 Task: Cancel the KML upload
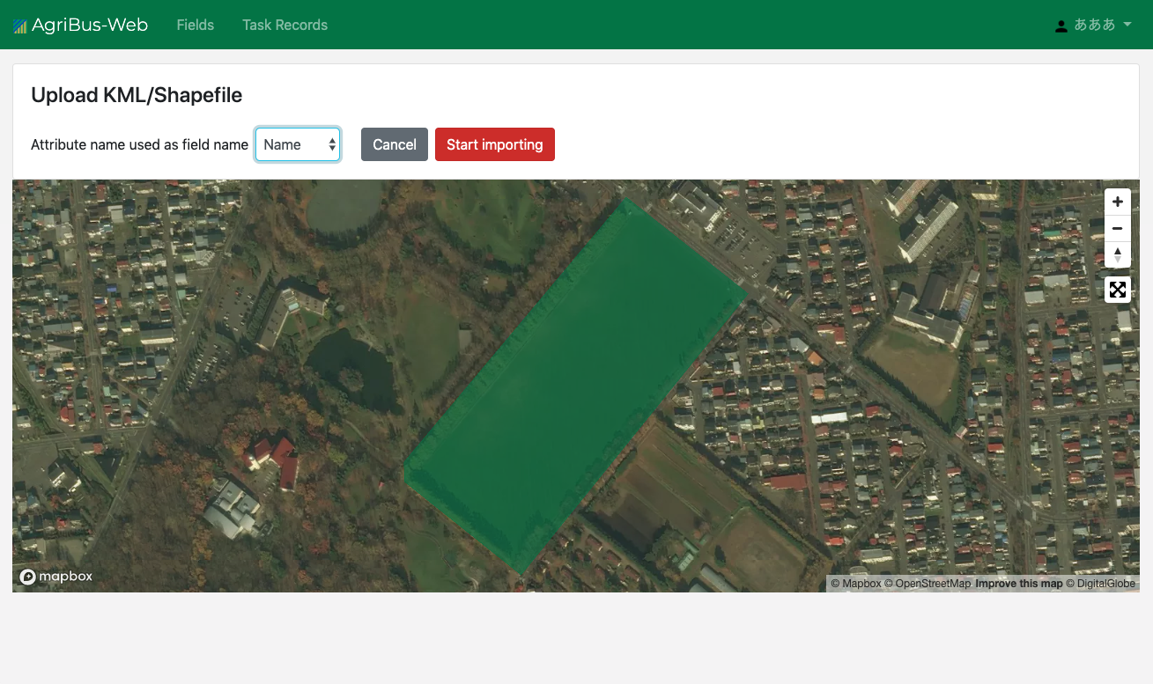coord(394,144)
